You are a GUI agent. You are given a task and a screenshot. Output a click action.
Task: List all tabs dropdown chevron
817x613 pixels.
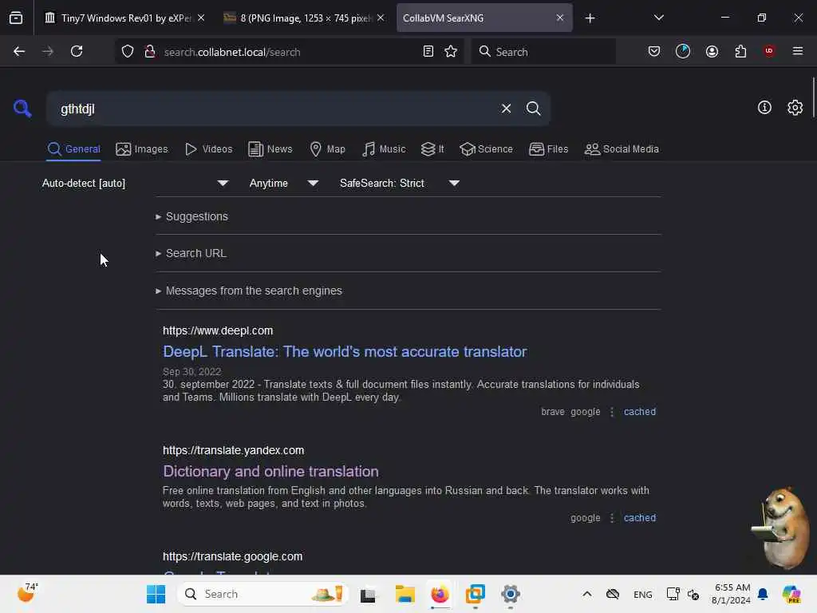pos(658,18)
